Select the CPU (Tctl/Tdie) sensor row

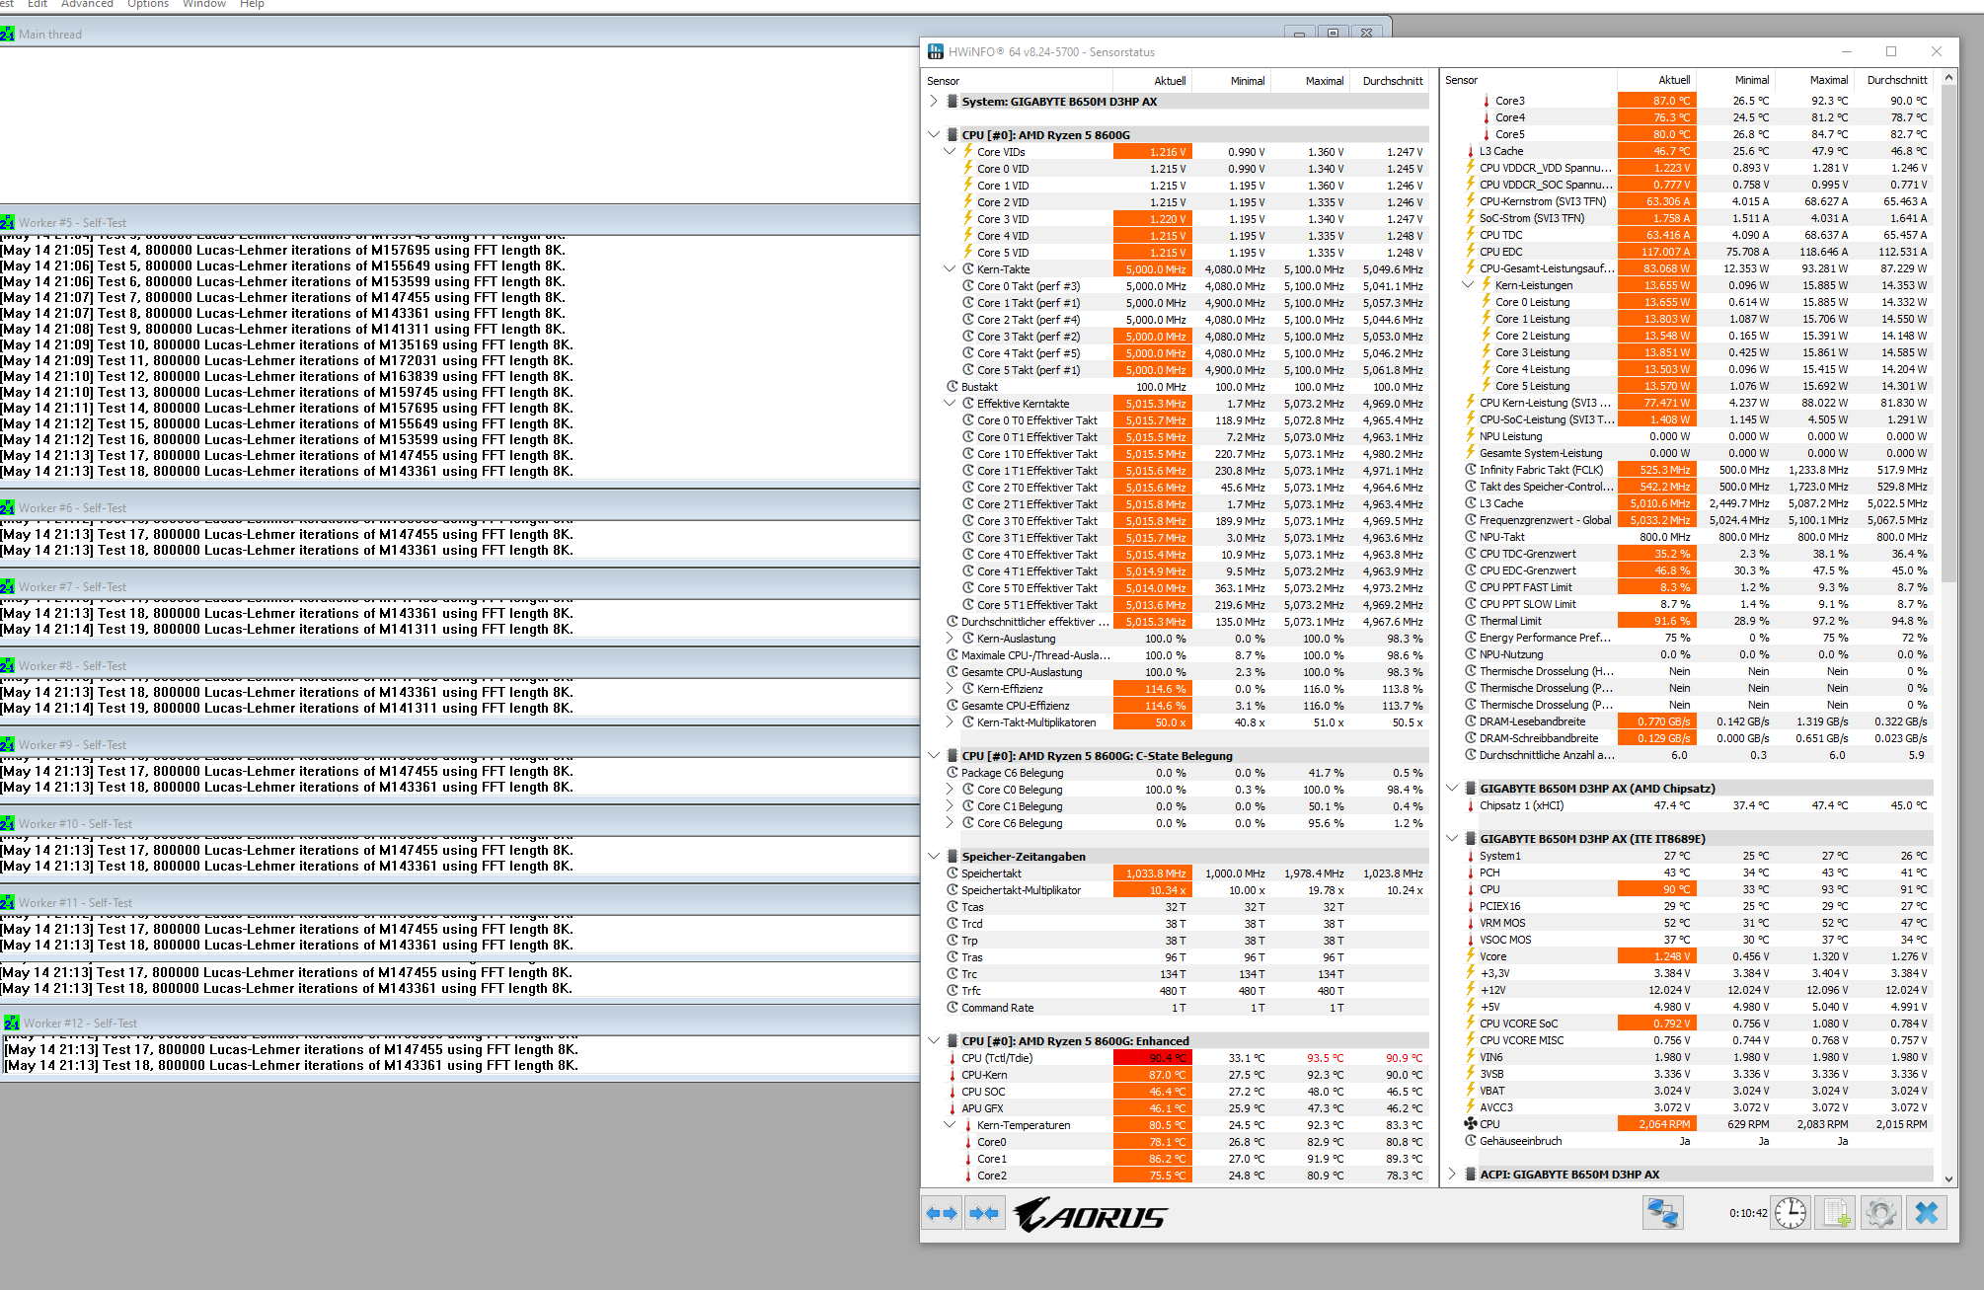997,1058
